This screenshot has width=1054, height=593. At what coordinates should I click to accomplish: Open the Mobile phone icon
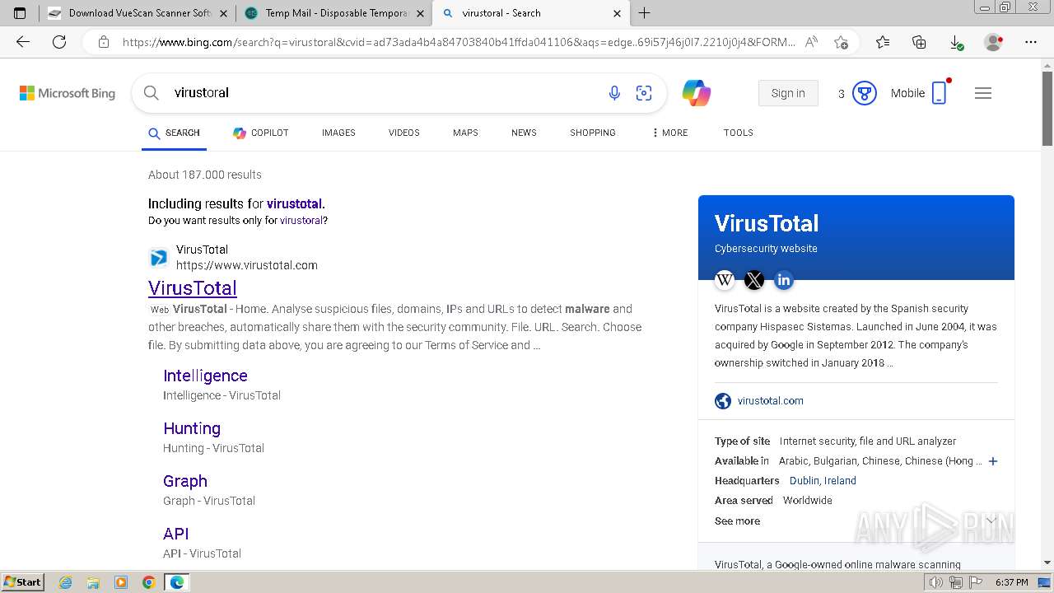coord(940,93)
